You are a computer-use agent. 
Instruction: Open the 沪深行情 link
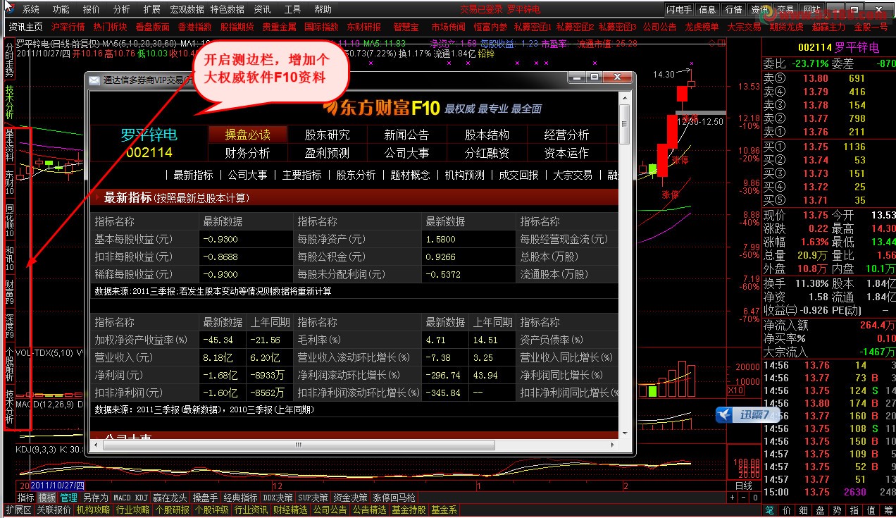pyautogui.click(x=68, y=27)
